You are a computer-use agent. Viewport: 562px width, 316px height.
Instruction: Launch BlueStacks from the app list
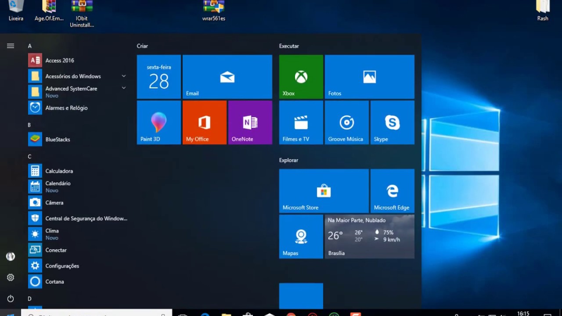click(x=77, y=140)
